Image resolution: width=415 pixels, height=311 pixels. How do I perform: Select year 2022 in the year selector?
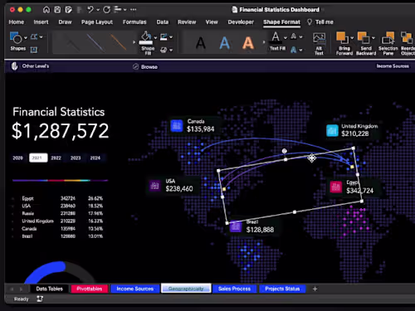click(x=56, y=158)
